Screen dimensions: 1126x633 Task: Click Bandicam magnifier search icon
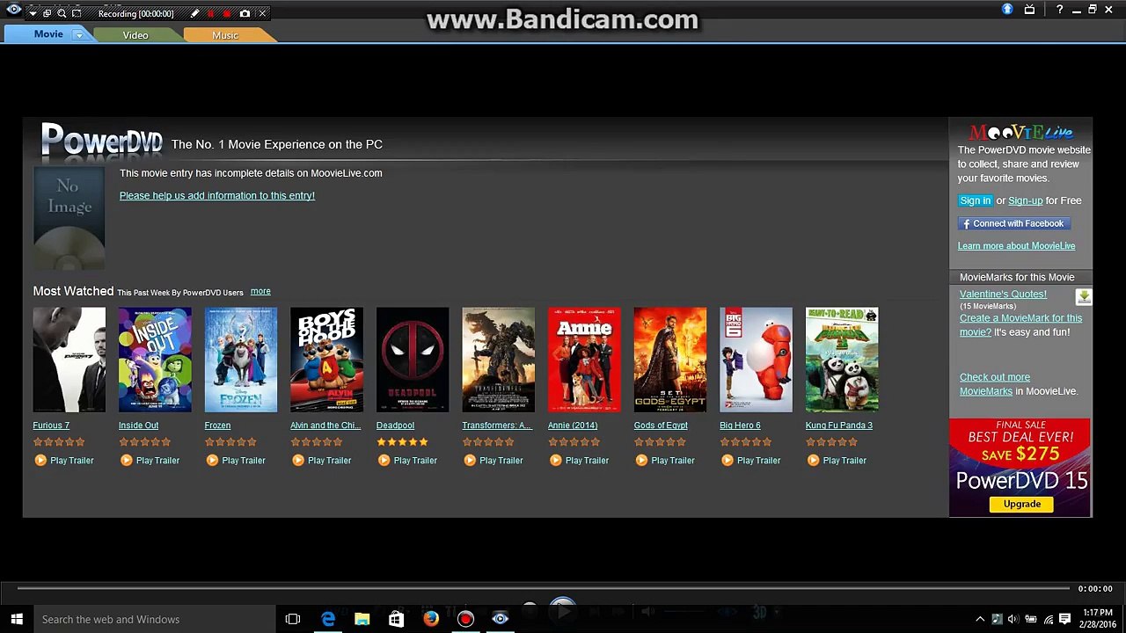[62, 14]
